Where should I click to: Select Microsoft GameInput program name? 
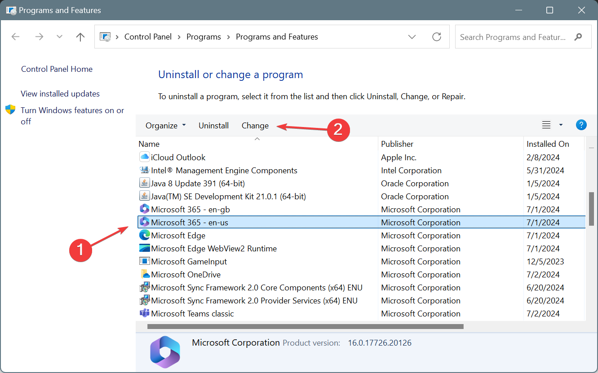(x=189, y=262)
